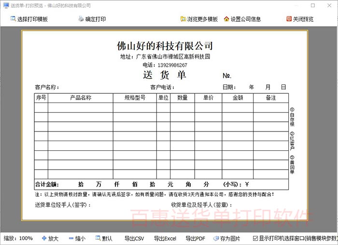The width and height of the screenshot is (338, 245).
Task: Click the 导出Excel button
Action: click(x=165, y=238)
